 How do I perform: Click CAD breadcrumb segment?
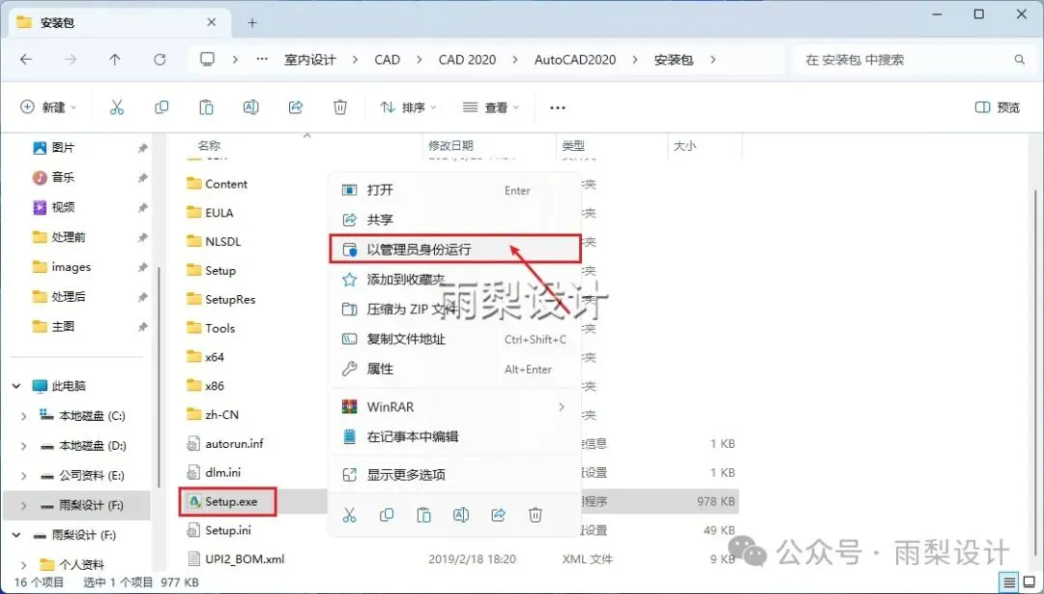(x=387, y=59)
